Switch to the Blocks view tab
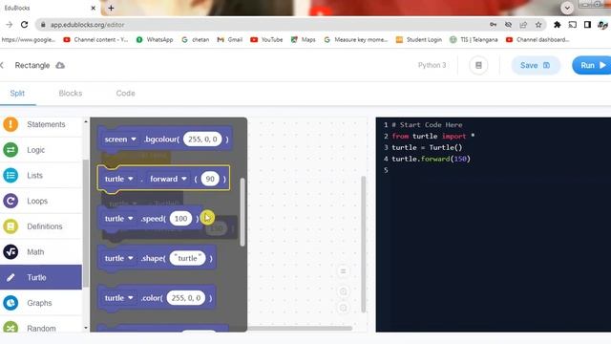611x344 pixels. tap(71, 94)
